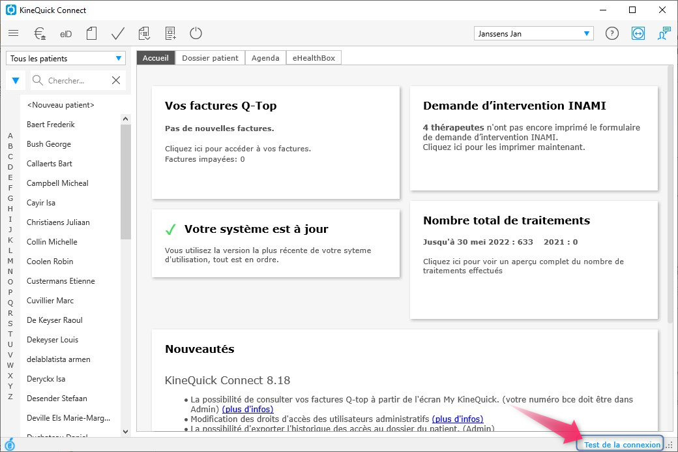Screen dimensions: 678x452
Task: Open the chat support person icon
Action: (x=664, y=33)
